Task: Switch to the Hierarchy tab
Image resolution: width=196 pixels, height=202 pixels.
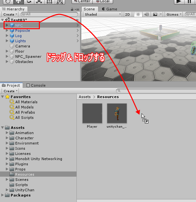Action: tap(14, 9)
